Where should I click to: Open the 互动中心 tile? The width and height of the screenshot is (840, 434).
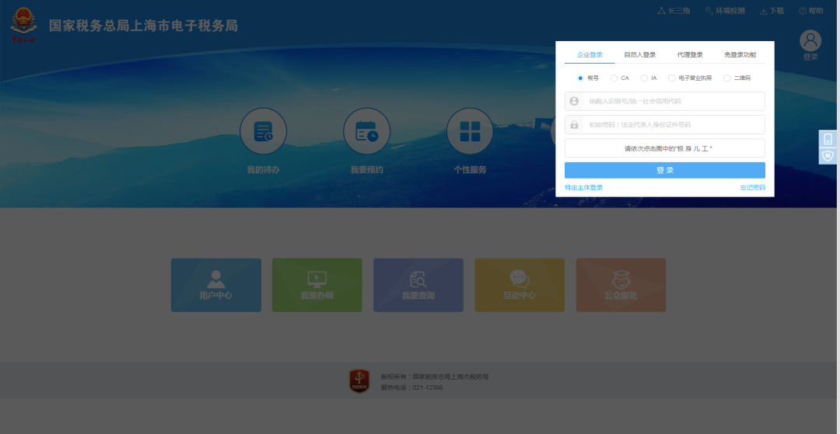[520, 285]
